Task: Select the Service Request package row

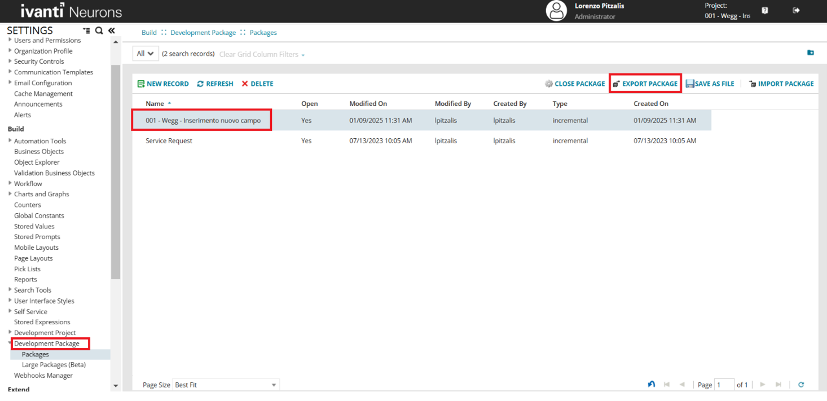Action: (421, 140)
